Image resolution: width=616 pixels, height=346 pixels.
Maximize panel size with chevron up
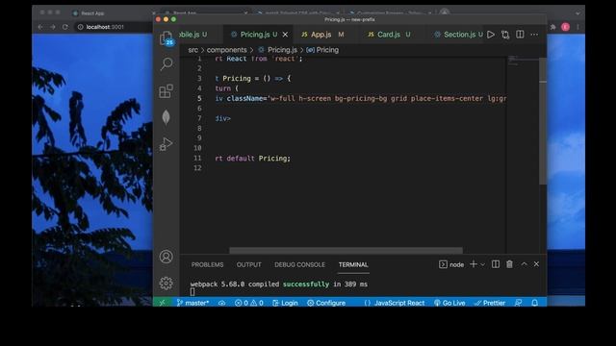524,264
